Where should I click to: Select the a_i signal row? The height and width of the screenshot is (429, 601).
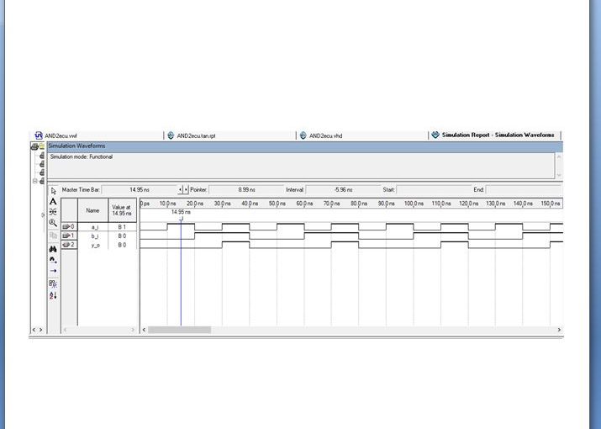[95, 227]
